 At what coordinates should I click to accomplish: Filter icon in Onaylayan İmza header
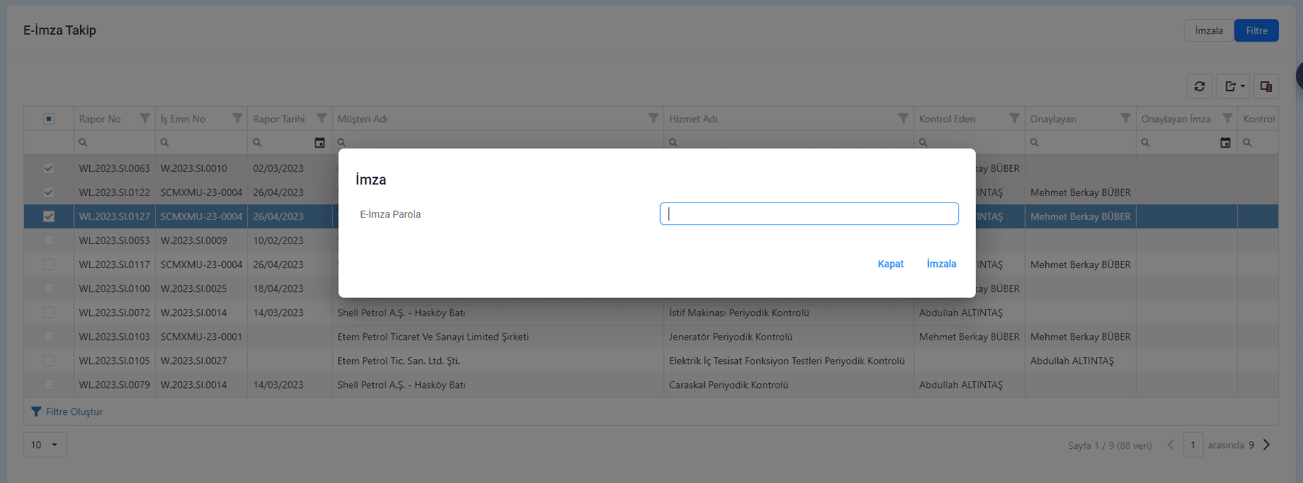coord(1228,118)
